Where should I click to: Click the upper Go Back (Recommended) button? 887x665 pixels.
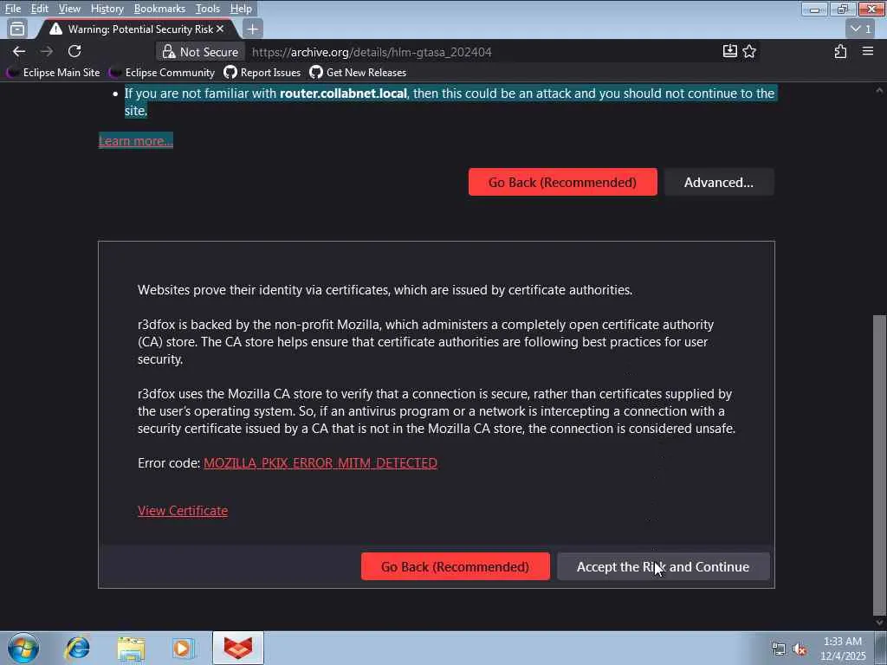[562, 182]
